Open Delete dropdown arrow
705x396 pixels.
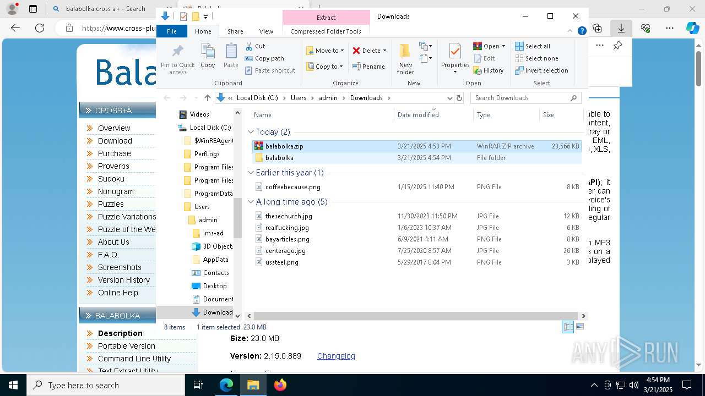[x=384, y=51]
